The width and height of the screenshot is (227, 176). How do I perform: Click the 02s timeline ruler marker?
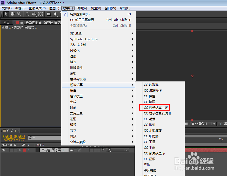click(221, 139)
